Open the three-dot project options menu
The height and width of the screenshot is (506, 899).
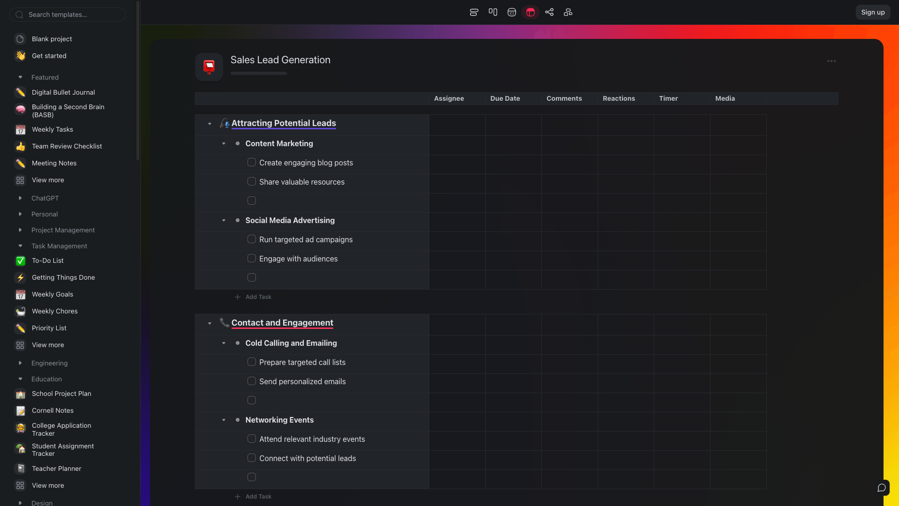[x=831, y=61]
